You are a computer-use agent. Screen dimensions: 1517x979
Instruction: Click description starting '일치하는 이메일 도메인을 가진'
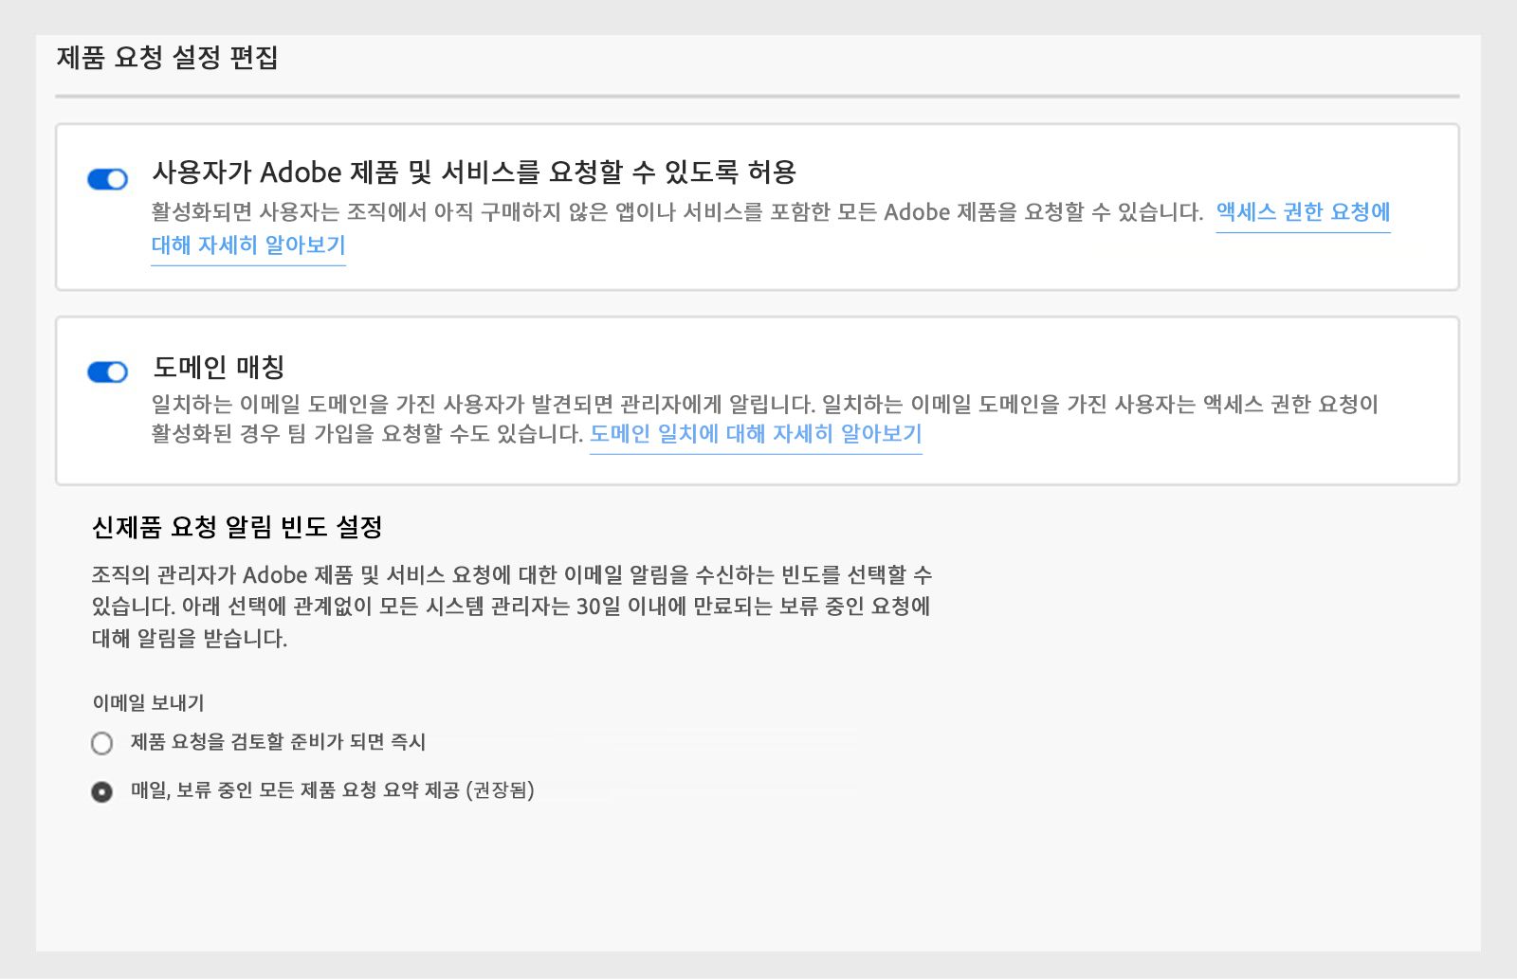point(764,419)
